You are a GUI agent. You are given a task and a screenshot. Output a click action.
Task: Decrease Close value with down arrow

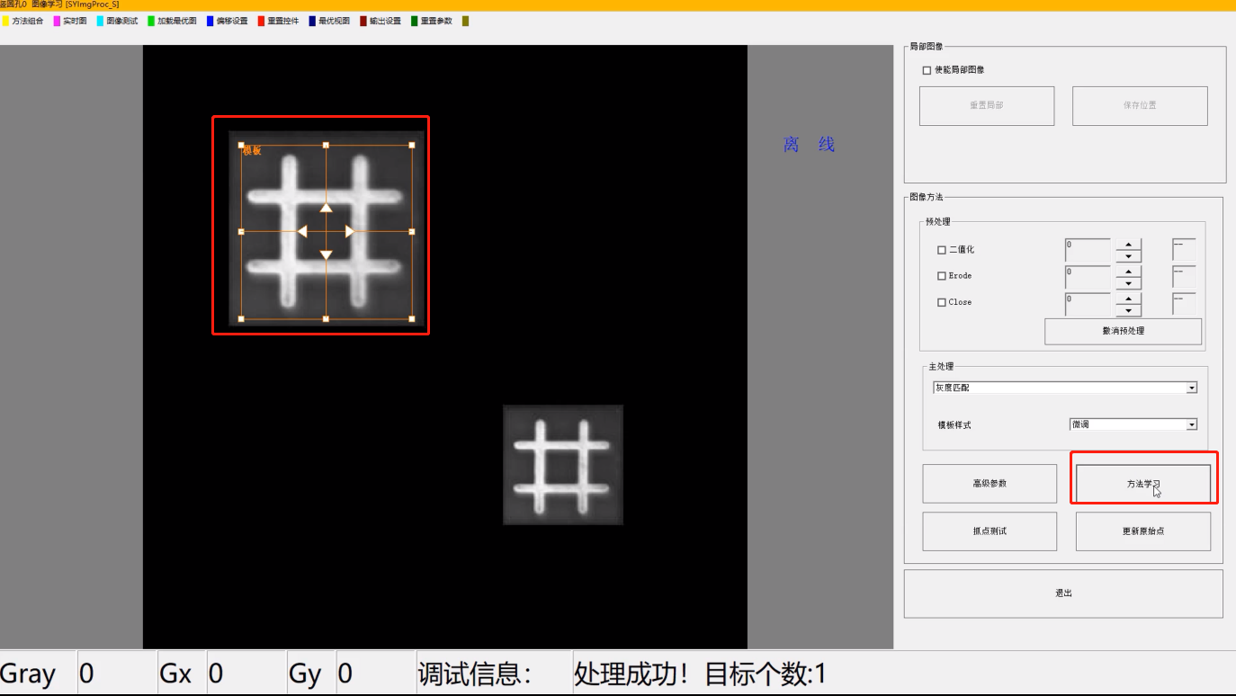coord(1128,310)
